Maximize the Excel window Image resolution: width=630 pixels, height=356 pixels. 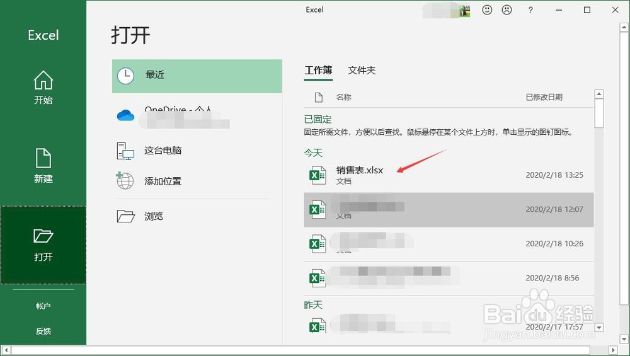pyautogui.click(x=587, y=10)
